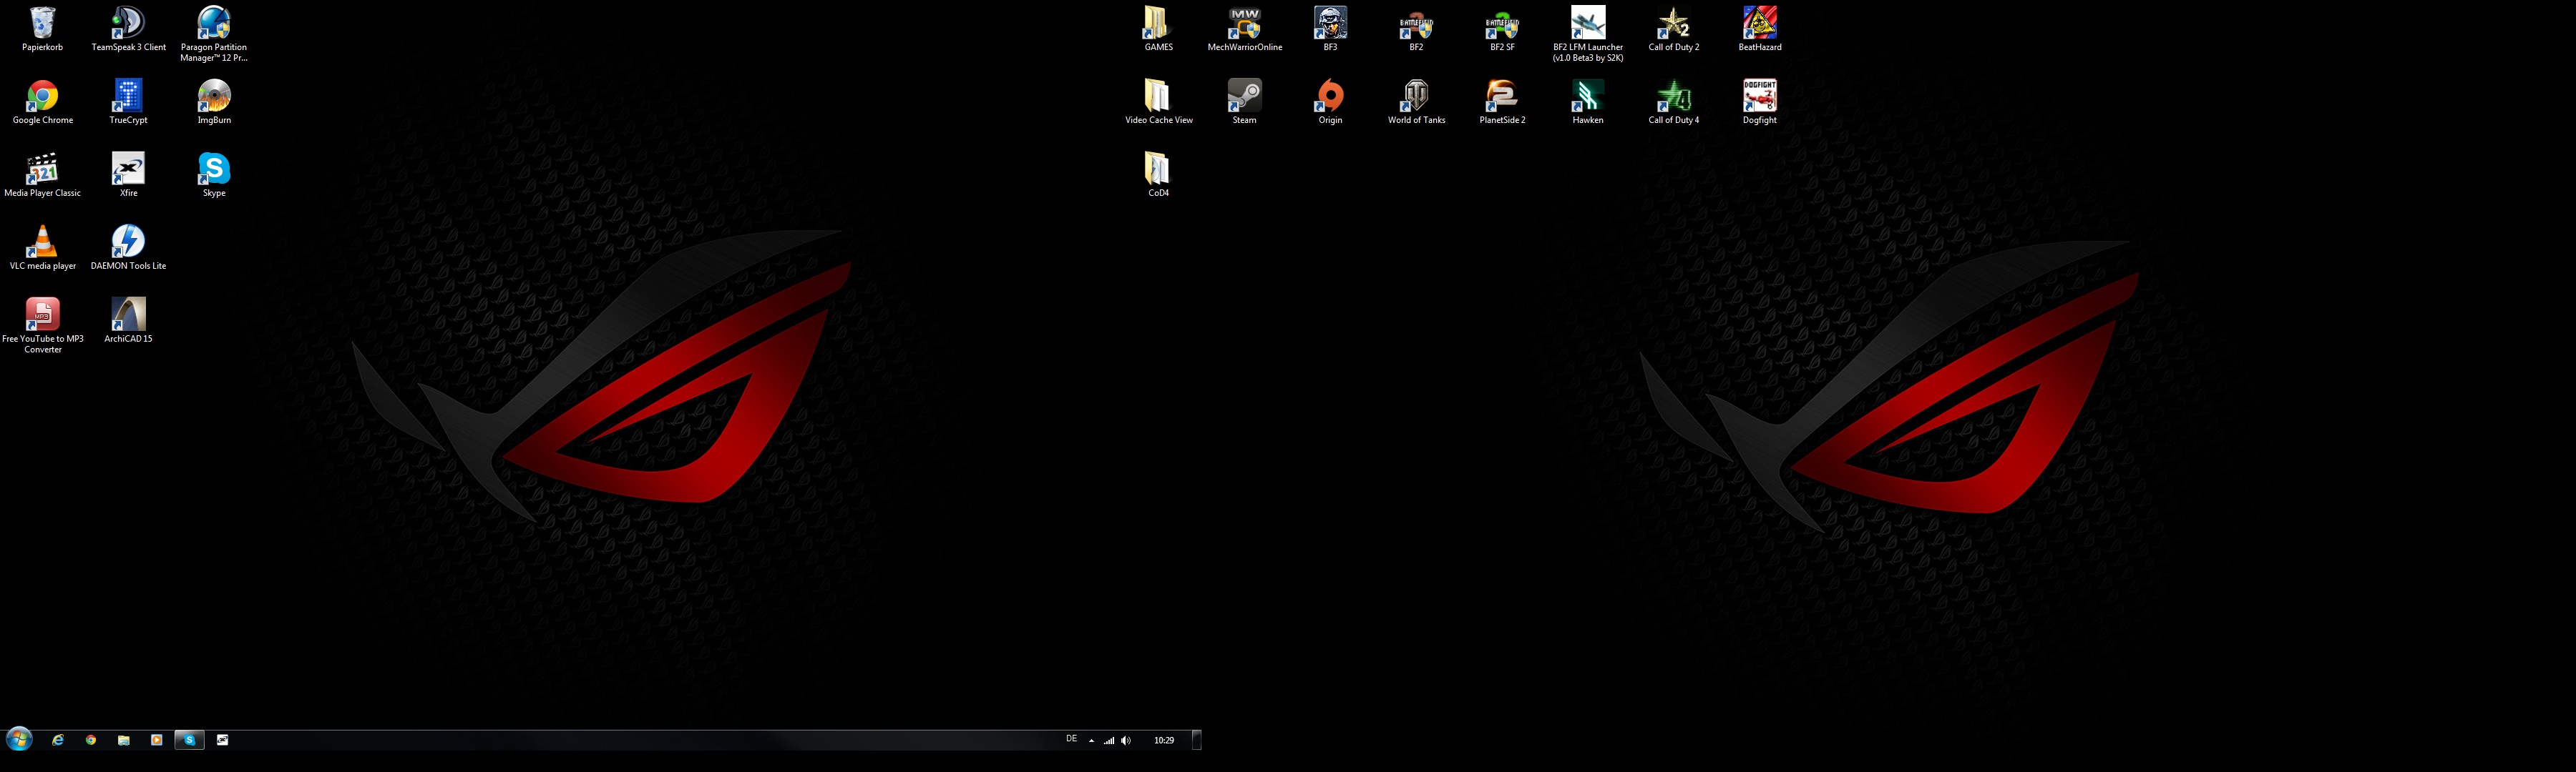Select the Origin desktop shortcut
Image resolution: width=2576 pixels, height=772 pixels.
(1330, 101)
